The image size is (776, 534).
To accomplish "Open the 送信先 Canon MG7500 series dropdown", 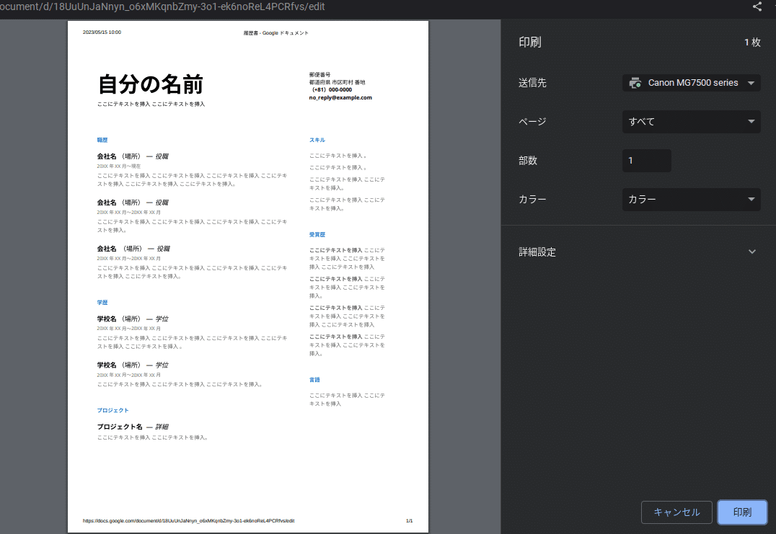I will point(691,83).
